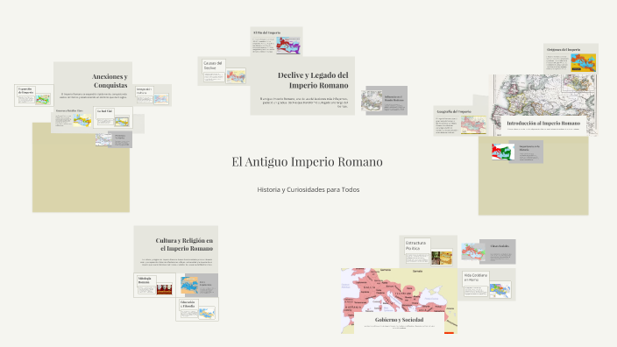Open the 'Integración y Cultura' subtopic slide
617x347 pixels.
pyautogui.click(x=153, y=96)
